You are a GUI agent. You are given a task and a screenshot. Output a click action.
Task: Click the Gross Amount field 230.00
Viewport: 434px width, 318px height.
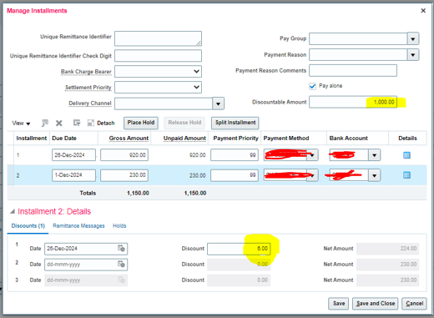tap(124, 175)
